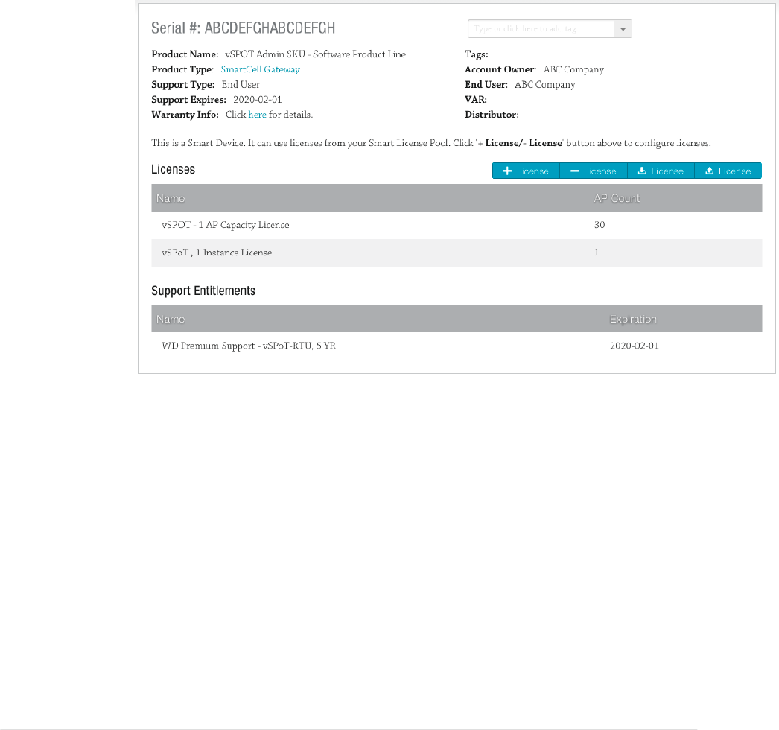Click the Expiration column header
Image resolution: width=779 pixels, height=730 pixels.
pos(633,319)
